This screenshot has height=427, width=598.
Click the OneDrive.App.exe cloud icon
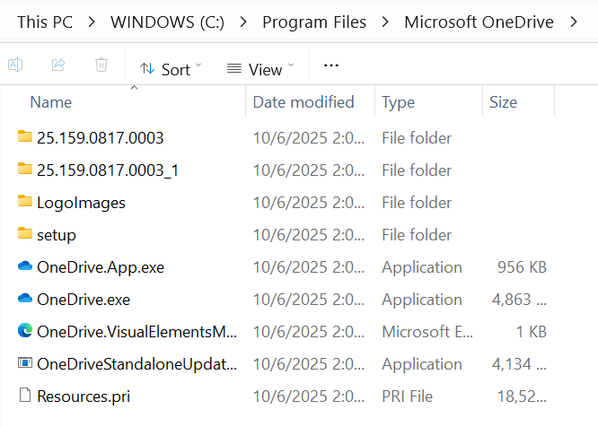24,267
